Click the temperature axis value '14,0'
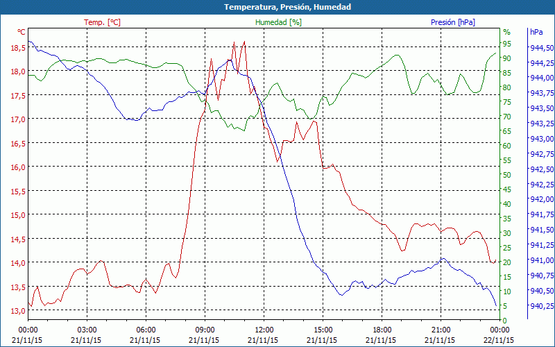The width and height of the screenshot is (555, 347). [19, 263]
